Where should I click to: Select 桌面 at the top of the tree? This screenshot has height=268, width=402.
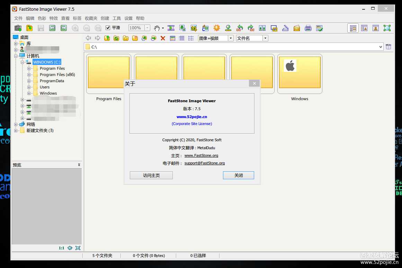24,37
